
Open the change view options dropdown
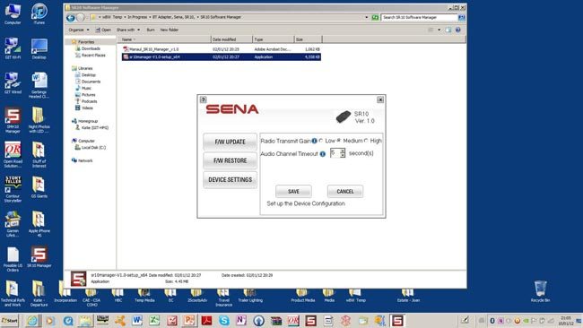pos(439,30)
